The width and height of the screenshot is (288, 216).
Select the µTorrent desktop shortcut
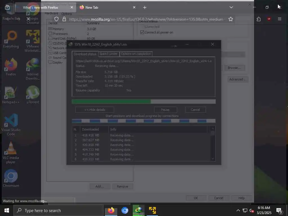(33, 95)
